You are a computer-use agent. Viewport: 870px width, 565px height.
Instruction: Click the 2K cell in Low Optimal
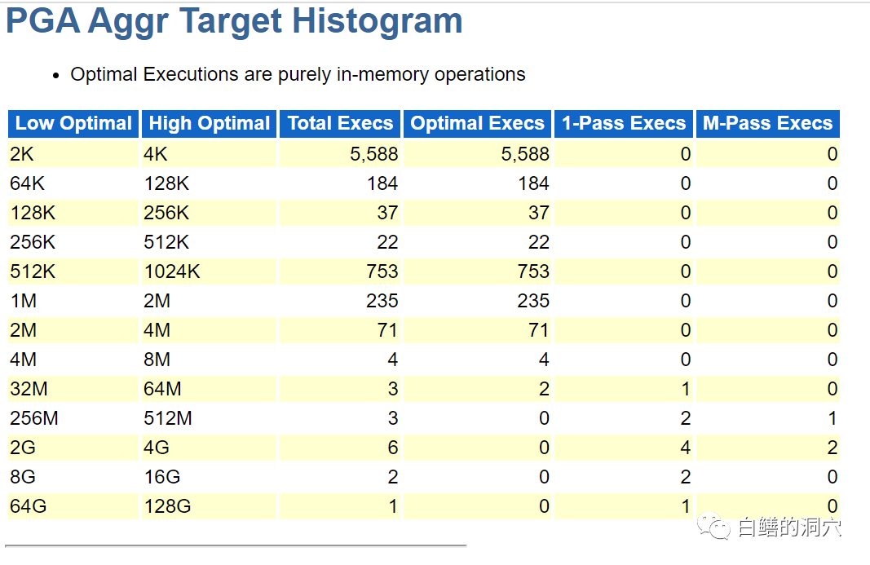[22, 154]
